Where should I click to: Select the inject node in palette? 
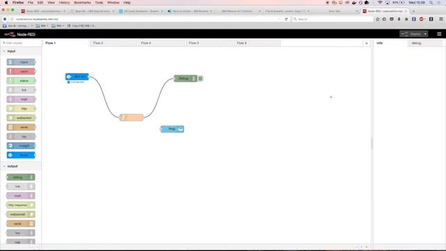(22, 62)
